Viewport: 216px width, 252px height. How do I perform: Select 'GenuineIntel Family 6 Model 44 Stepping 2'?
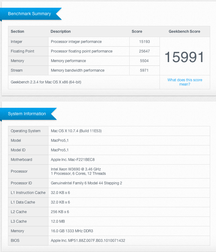(x=86, y=183)
